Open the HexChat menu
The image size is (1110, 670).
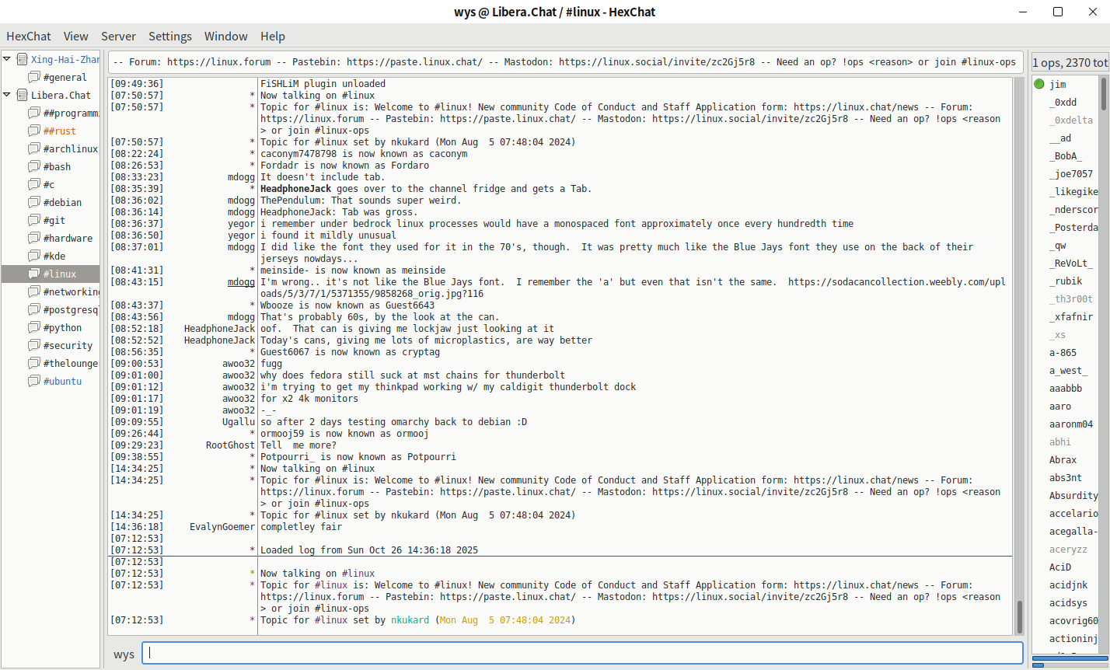(x=29, y=36)
